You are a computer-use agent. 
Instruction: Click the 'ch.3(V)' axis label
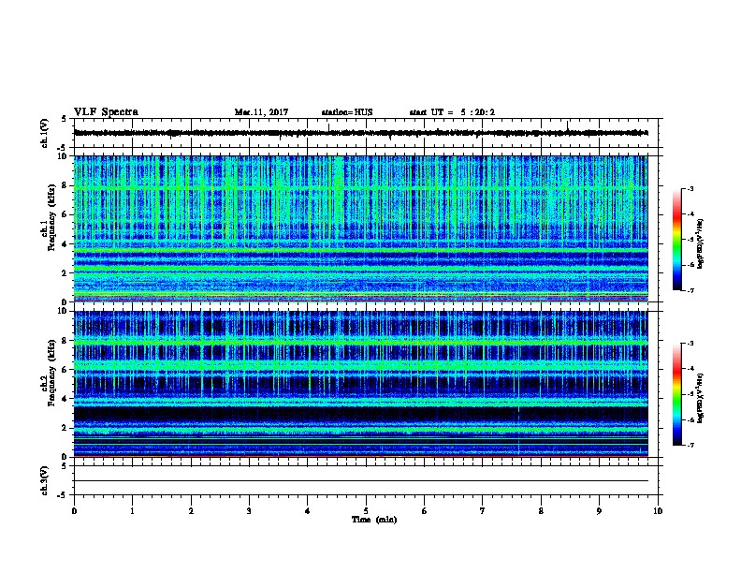(x=45, y=480)
